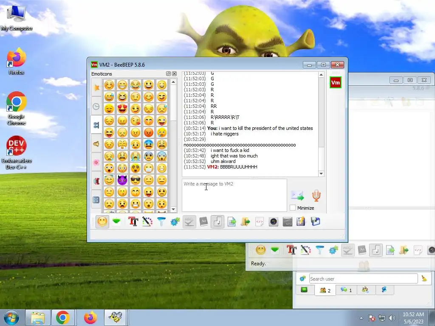Close the Emoticons panel
The image size is (435, 326).
(x=174, y=74)
